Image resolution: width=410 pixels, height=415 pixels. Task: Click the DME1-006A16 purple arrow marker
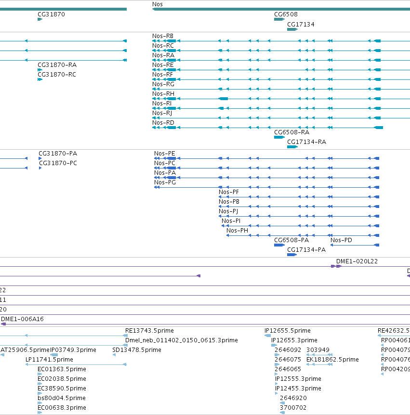pyautogui.click(x=3, y=324)
